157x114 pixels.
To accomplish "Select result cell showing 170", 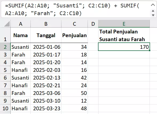I will coord(124,47).
